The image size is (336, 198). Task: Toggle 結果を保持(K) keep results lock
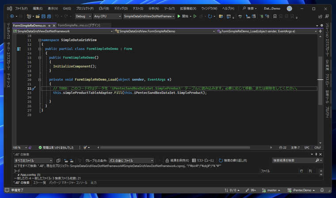177,160
